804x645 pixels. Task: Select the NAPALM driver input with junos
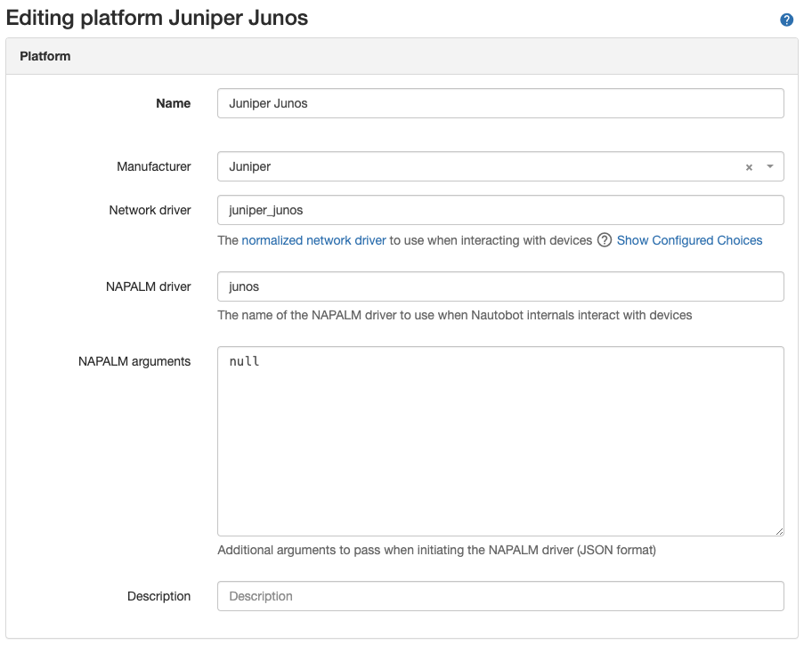[500, 286]
